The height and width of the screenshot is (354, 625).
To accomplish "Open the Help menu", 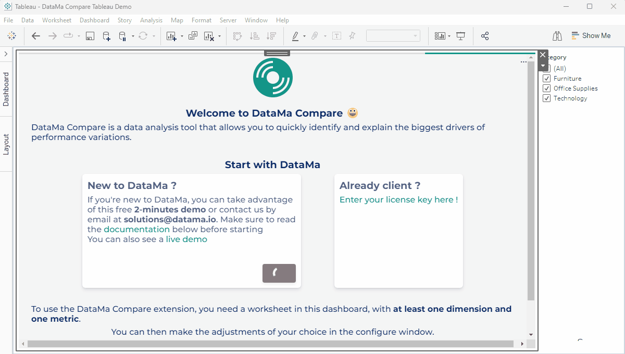I will coord(282,20).
